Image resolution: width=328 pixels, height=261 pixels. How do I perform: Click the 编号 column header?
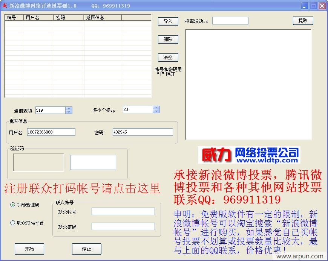pyautogui.click(x=14, y=18)
